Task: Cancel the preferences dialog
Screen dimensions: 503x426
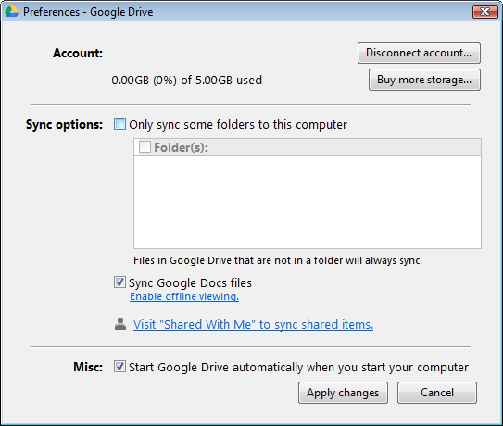Action: [x=437, y=393]
